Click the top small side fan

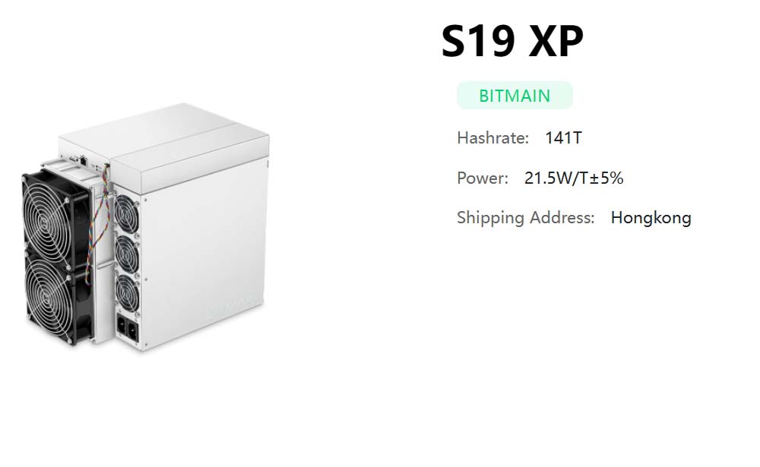126,208
